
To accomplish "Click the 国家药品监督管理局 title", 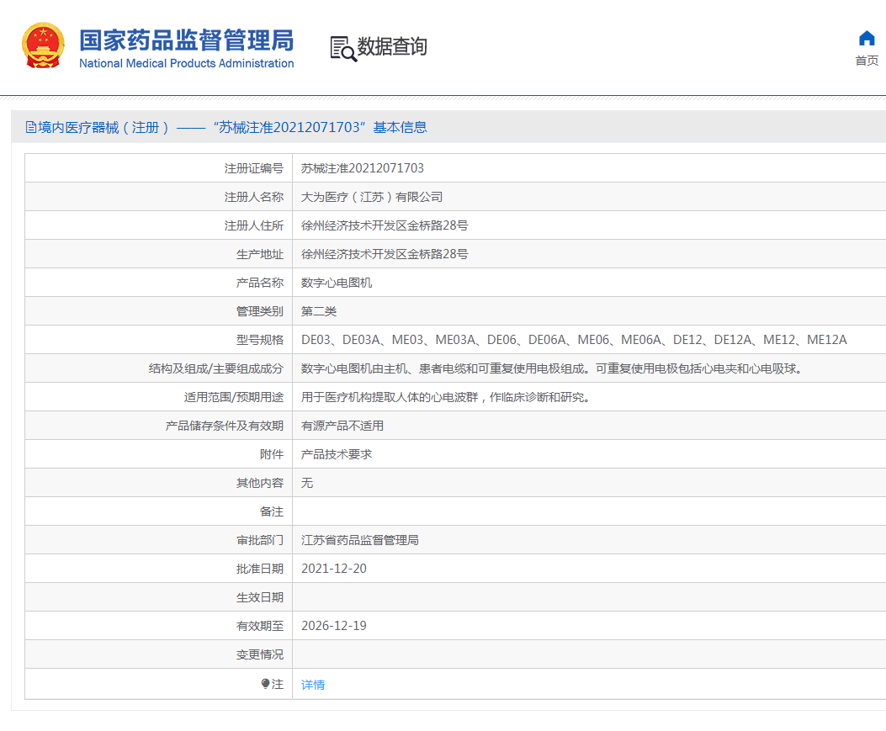I will [187, 40].
